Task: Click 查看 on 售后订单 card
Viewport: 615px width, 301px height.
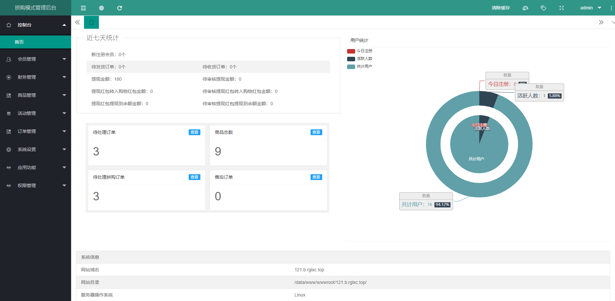Action: tap(316, 177)
